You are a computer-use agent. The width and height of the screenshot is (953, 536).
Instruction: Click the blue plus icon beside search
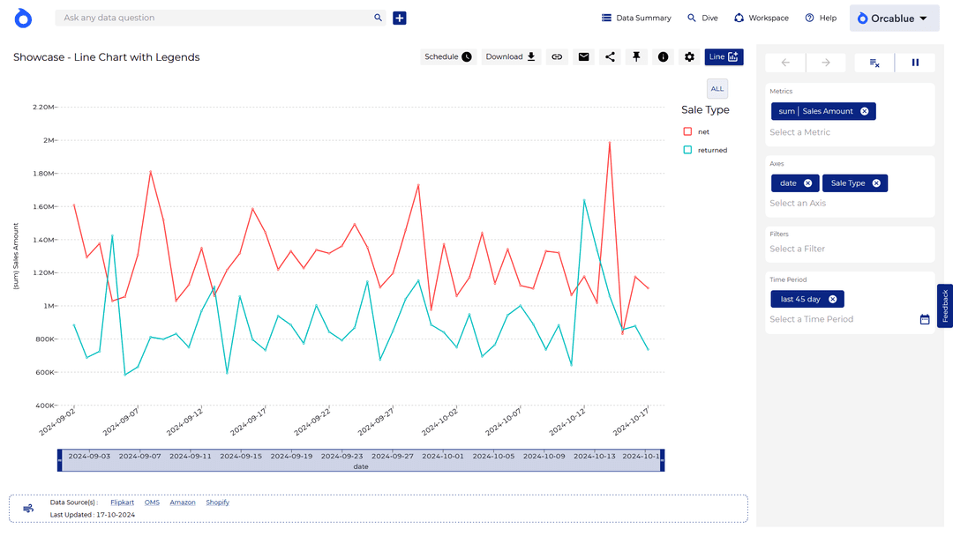(400, 18)
